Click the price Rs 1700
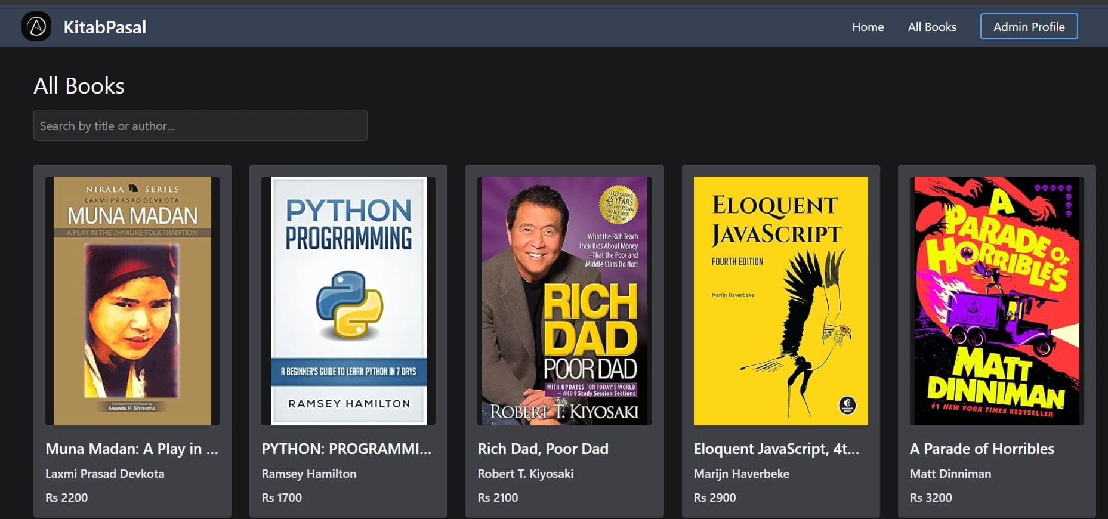This screenshot has width=1108, height=519. pyautogui.click(x=282, y=498)
